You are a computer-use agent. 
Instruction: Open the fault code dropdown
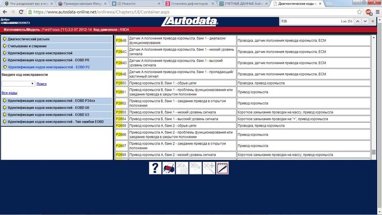click(18, 84)
